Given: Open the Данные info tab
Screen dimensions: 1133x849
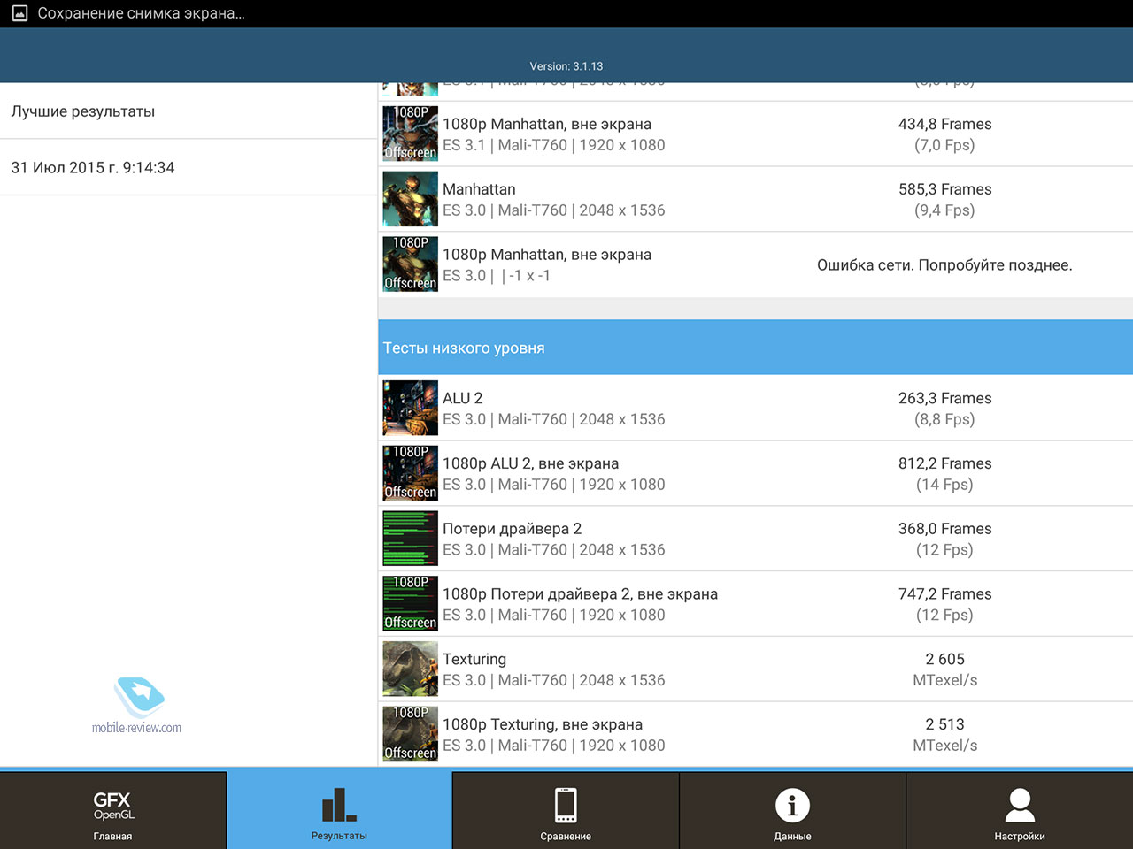Looking at the screenshot, I should point(792,810).
